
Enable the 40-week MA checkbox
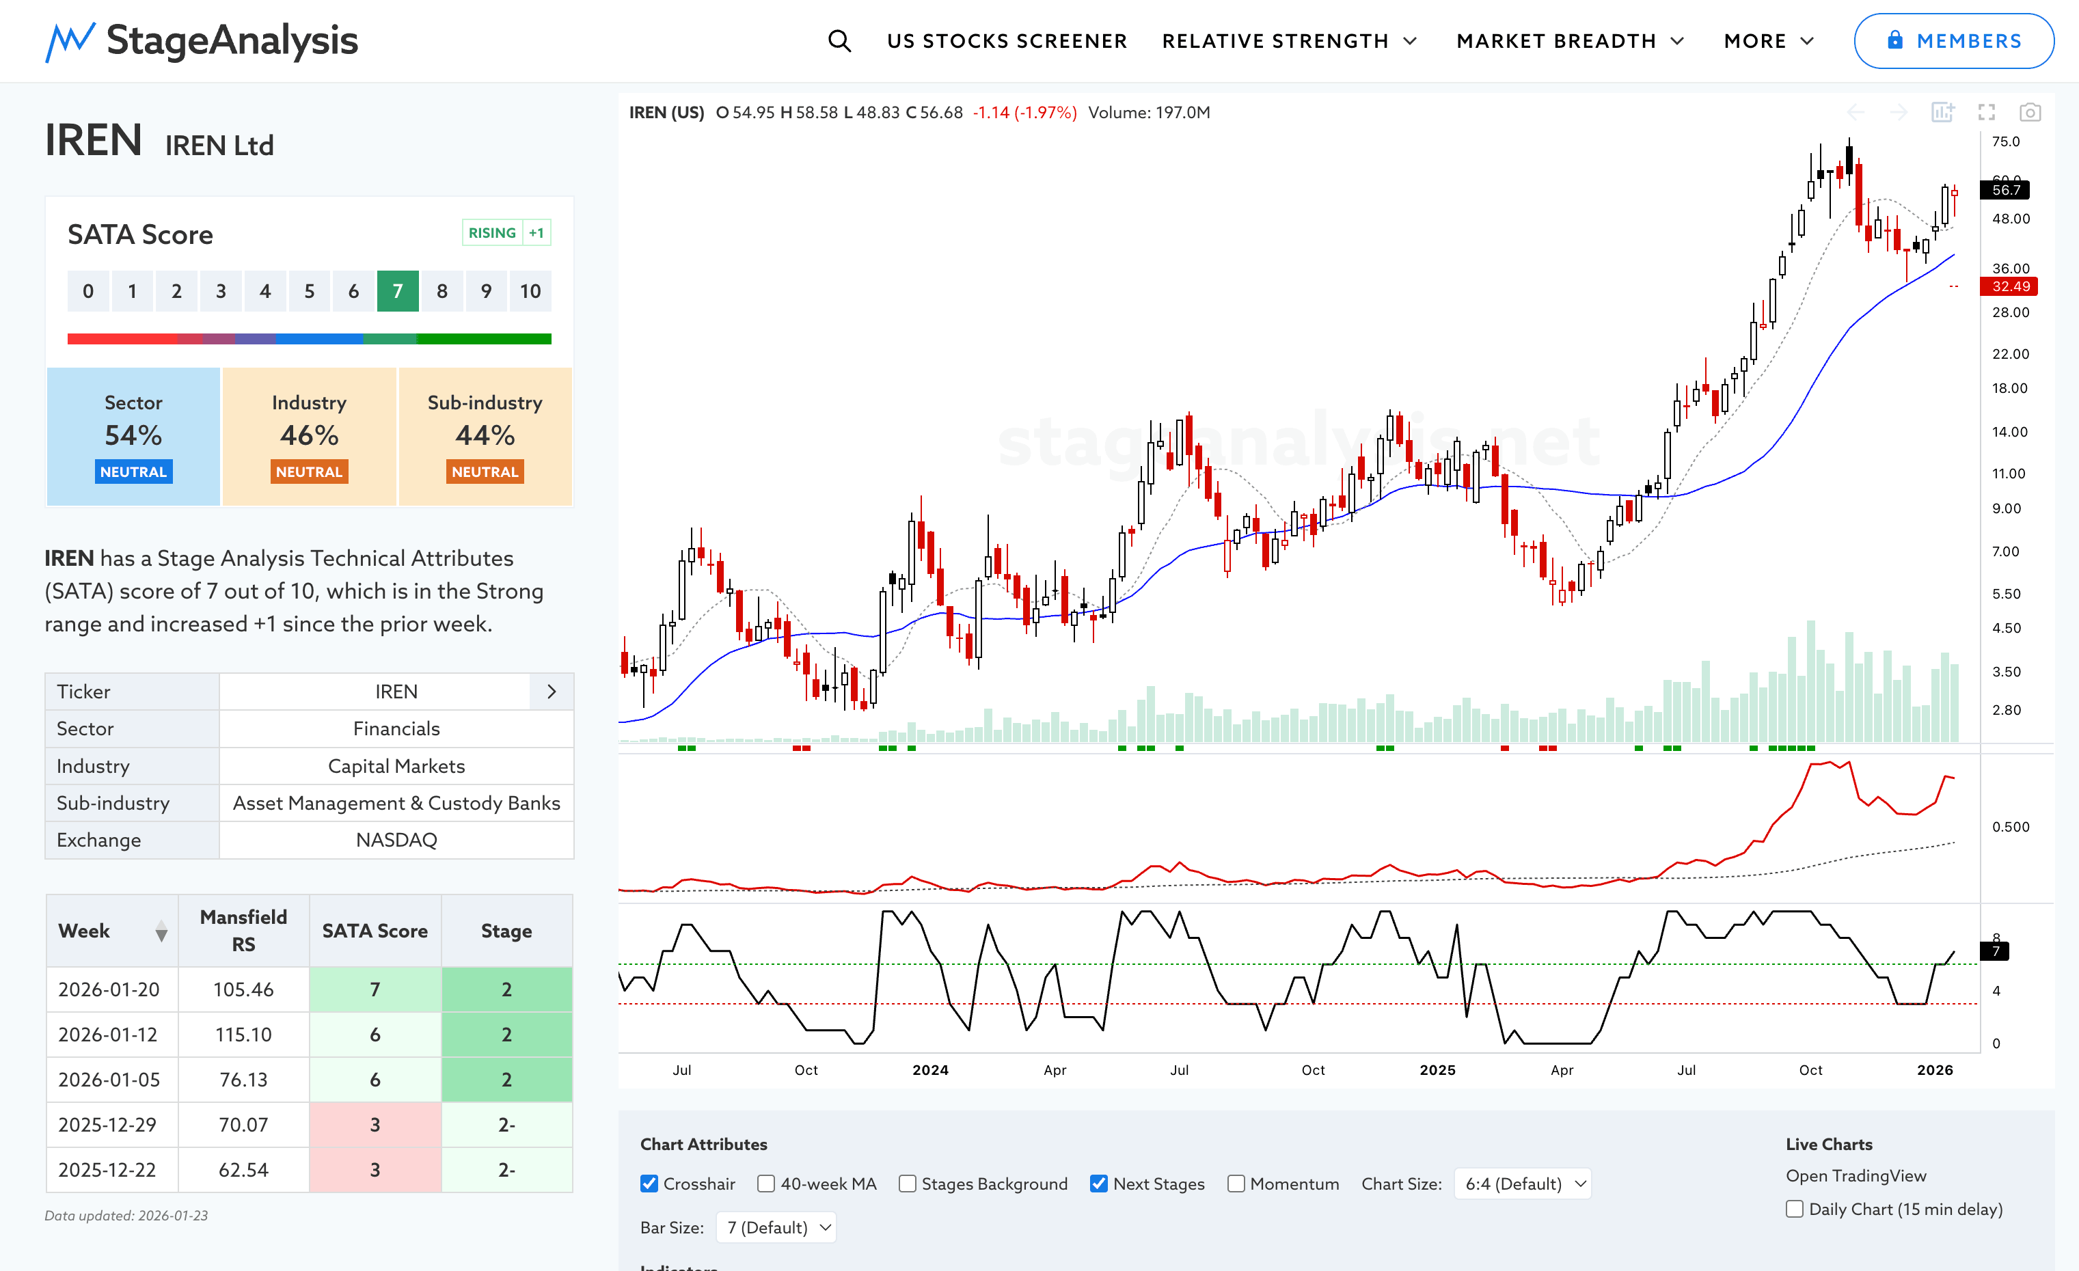click(766, 1184)
